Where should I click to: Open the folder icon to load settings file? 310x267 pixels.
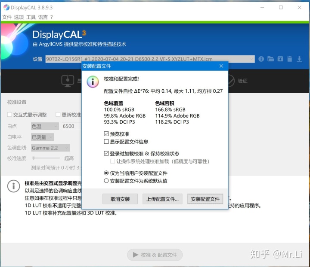(271, 59)
